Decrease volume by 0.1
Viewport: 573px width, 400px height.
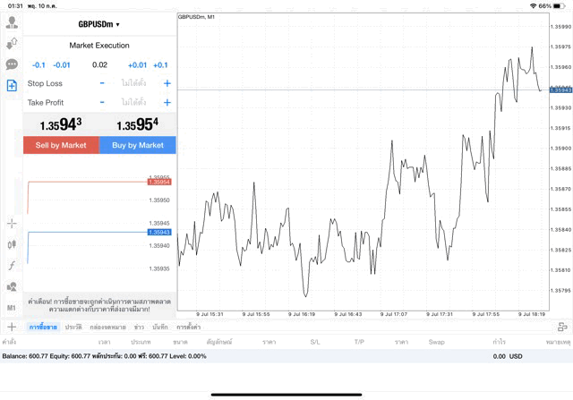tap(38, 65)
